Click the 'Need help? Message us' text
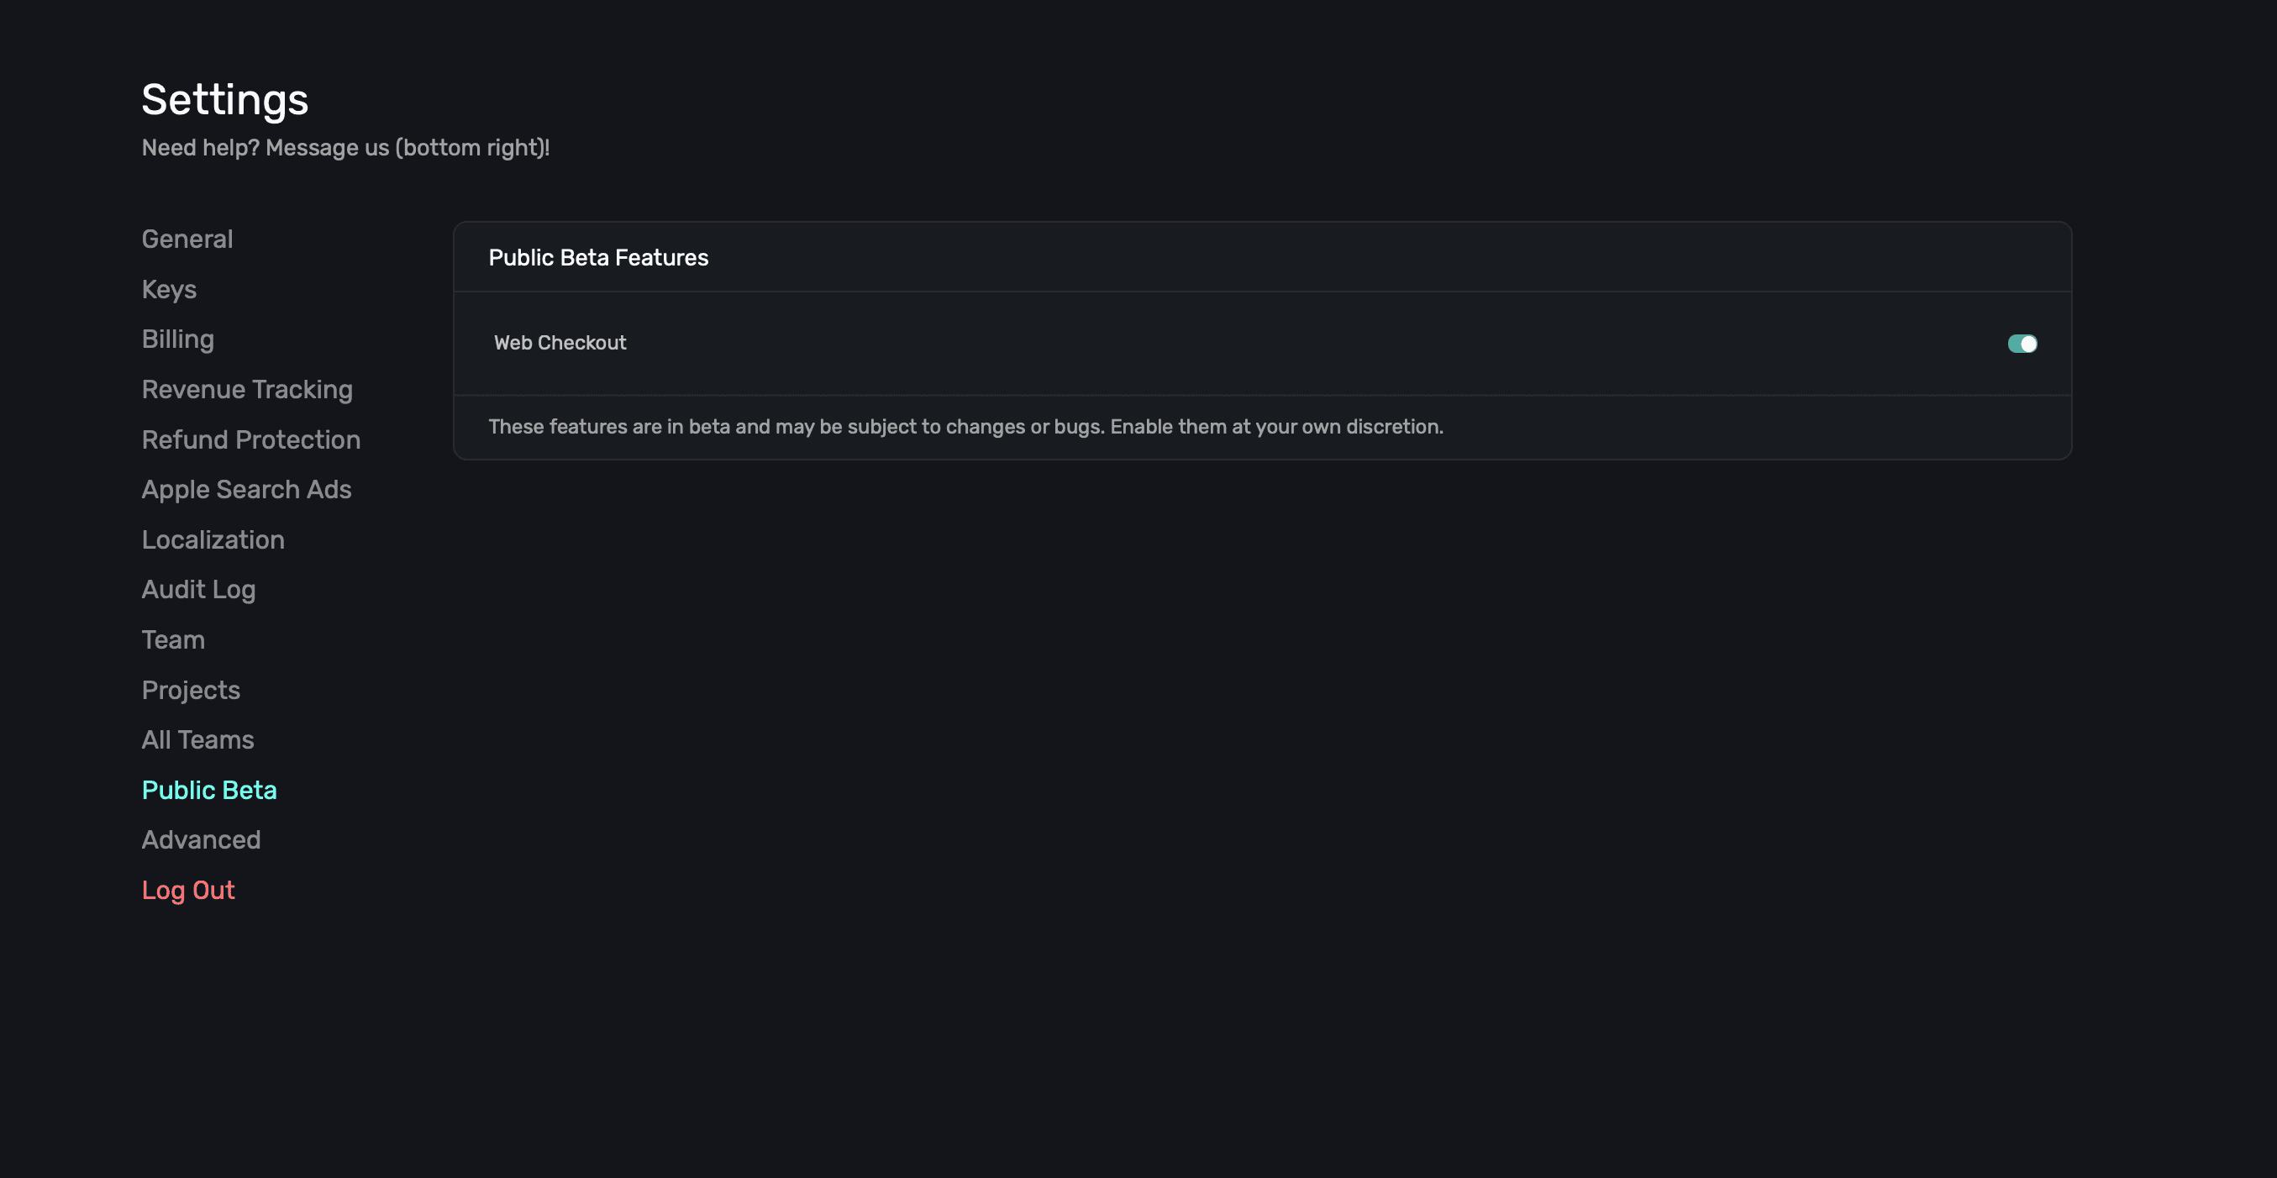Viewport: 2277px width, 1178px height. click(x=345, y=148)
